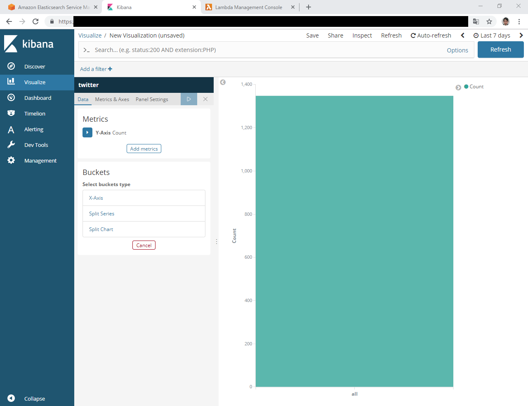This screenshot has width=528, height=406.
Task: Toggle the chart legend panel arrow
Action: coord(458,87)
